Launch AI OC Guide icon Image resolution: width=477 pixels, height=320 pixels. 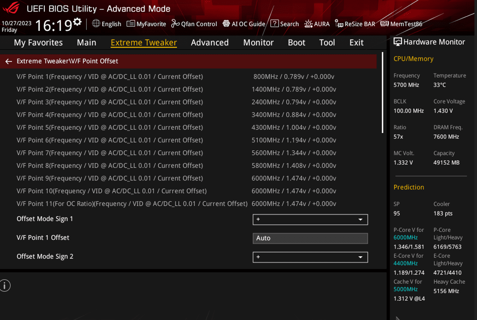pos(226,24)
